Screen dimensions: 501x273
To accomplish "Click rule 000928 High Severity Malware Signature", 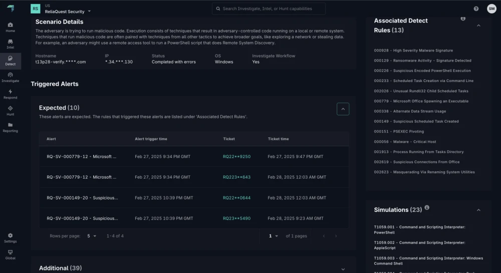I will click(x=413, y=50).
